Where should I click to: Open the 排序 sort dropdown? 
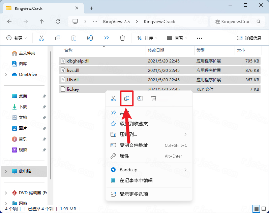pos(147,38)
